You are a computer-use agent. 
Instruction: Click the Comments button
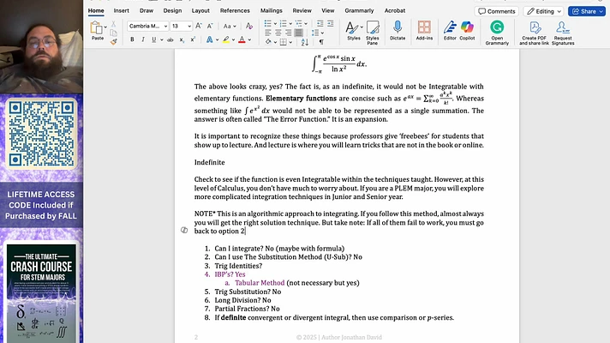pos(496,11)
